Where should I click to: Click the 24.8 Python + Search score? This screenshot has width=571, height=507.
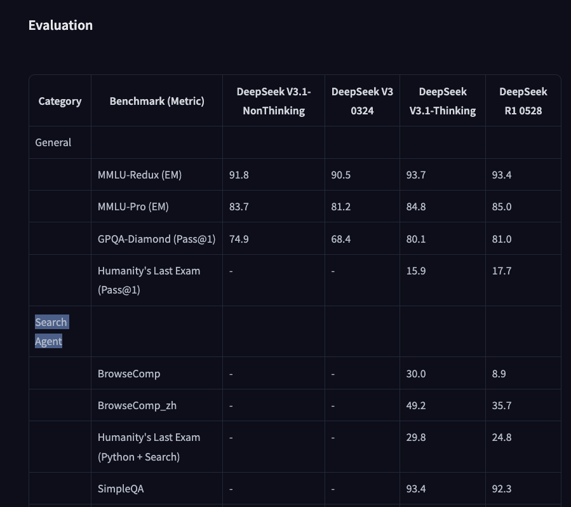pos(502,437)
